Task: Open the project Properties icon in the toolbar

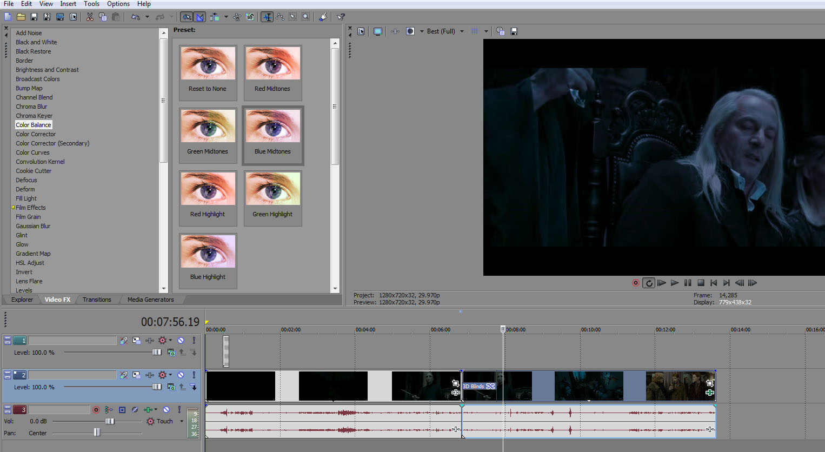Action: tap(73, 17)
